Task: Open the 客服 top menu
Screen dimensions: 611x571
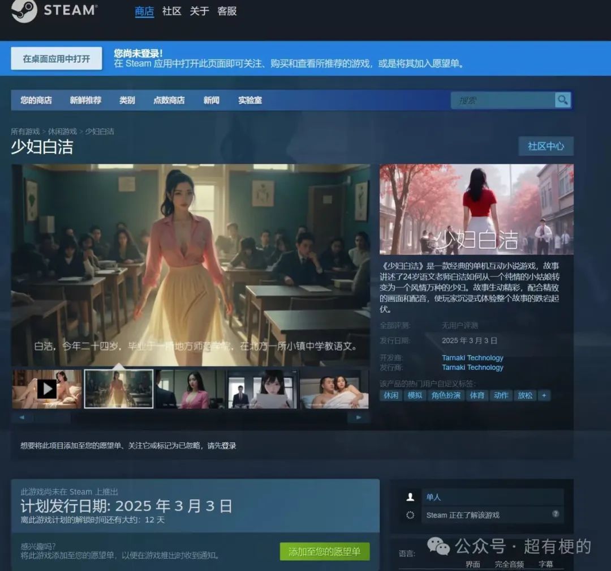Action: point(227,11)
